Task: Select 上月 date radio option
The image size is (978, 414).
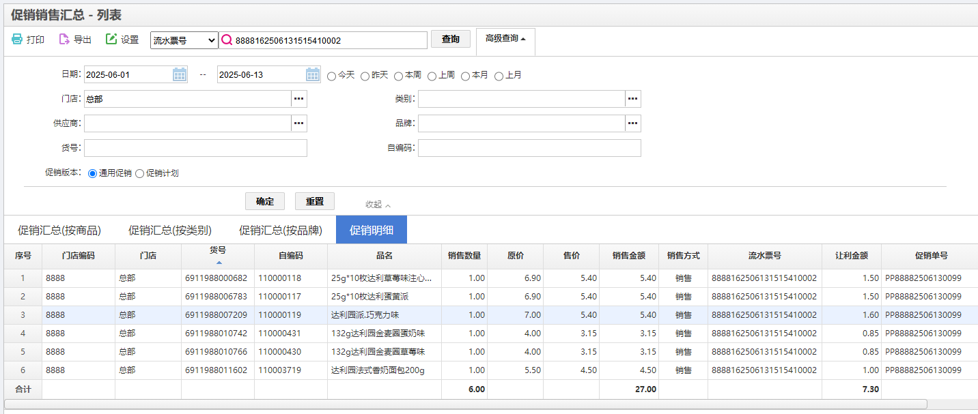Action: coord(499,76)
